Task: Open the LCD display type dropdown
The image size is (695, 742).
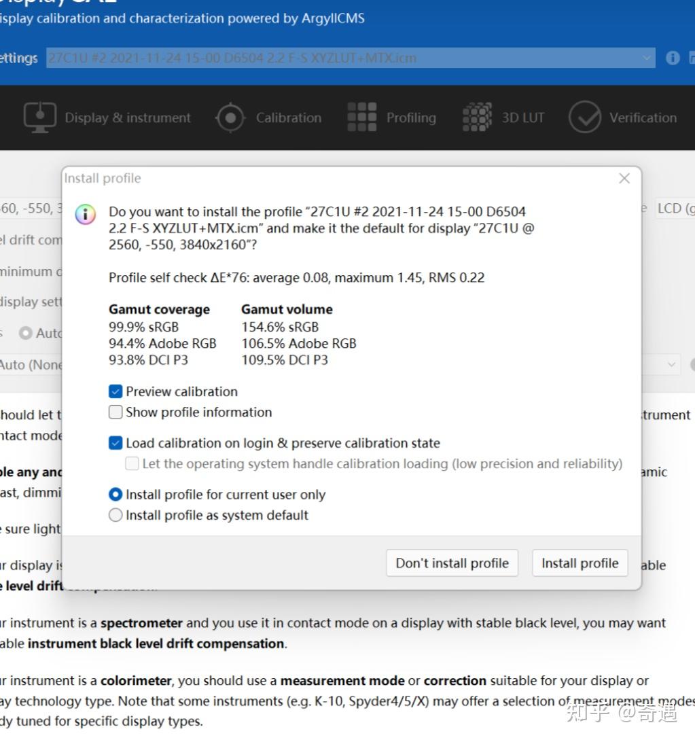Action: [675, 208]
